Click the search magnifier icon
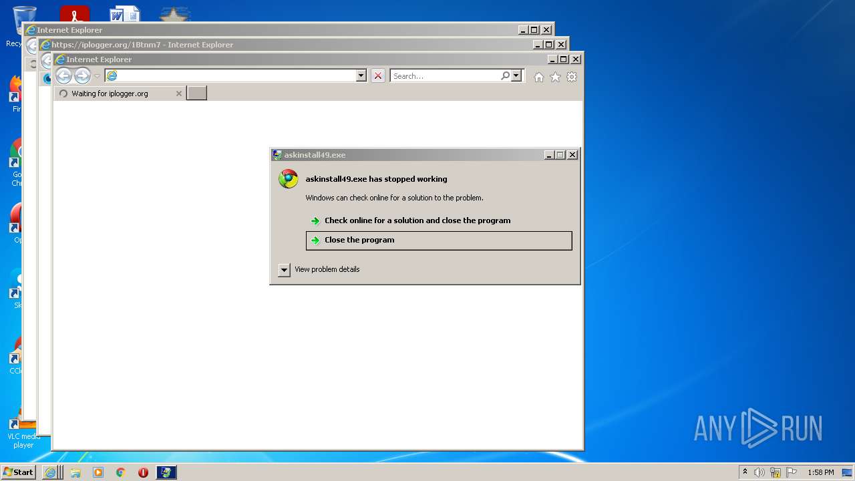The height and width of the screenshot is (481, 855). (506, 76)
